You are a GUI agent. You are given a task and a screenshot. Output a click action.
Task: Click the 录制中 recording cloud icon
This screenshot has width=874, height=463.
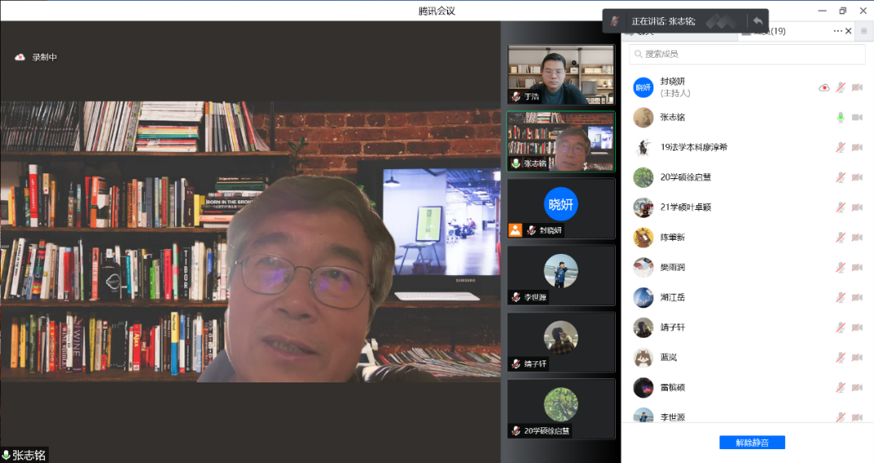[20, 57]
